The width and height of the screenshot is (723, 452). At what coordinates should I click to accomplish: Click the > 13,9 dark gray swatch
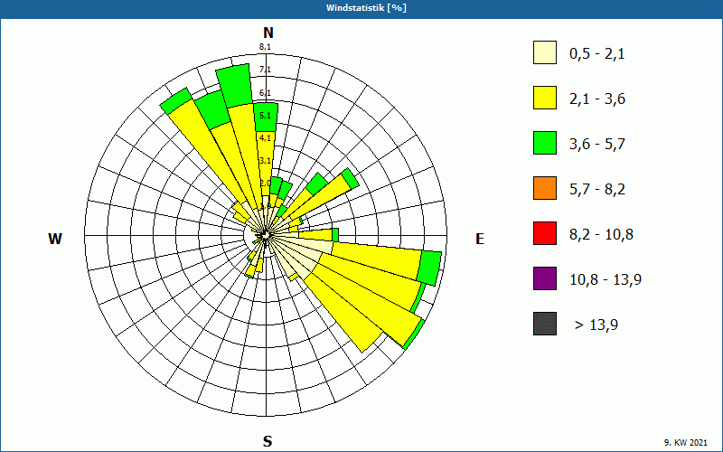point(545,324)
